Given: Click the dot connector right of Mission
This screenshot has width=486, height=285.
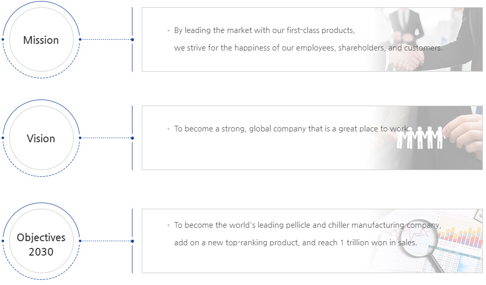Looking at the screenshot, I should 132,40.
